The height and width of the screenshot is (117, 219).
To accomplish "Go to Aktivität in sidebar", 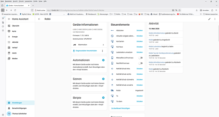I will tap(20, 42).
